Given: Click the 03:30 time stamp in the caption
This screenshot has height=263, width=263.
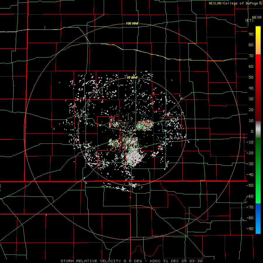Looking at the screenshot, I should tap(195, 261).
